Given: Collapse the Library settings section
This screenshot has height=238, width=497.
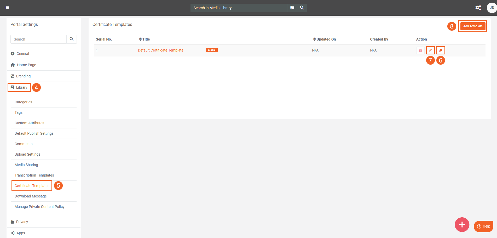Looking at the screenshot, I should click(x=21, y=87).
